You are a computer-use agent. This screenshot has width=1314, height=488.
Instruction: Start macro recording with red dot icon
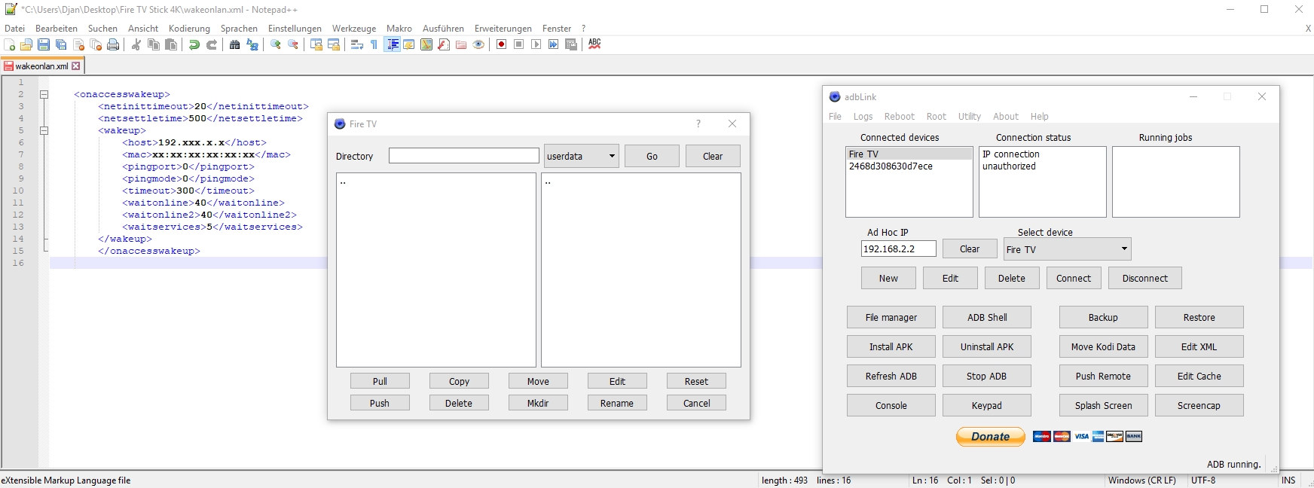[x=501, y=44]
